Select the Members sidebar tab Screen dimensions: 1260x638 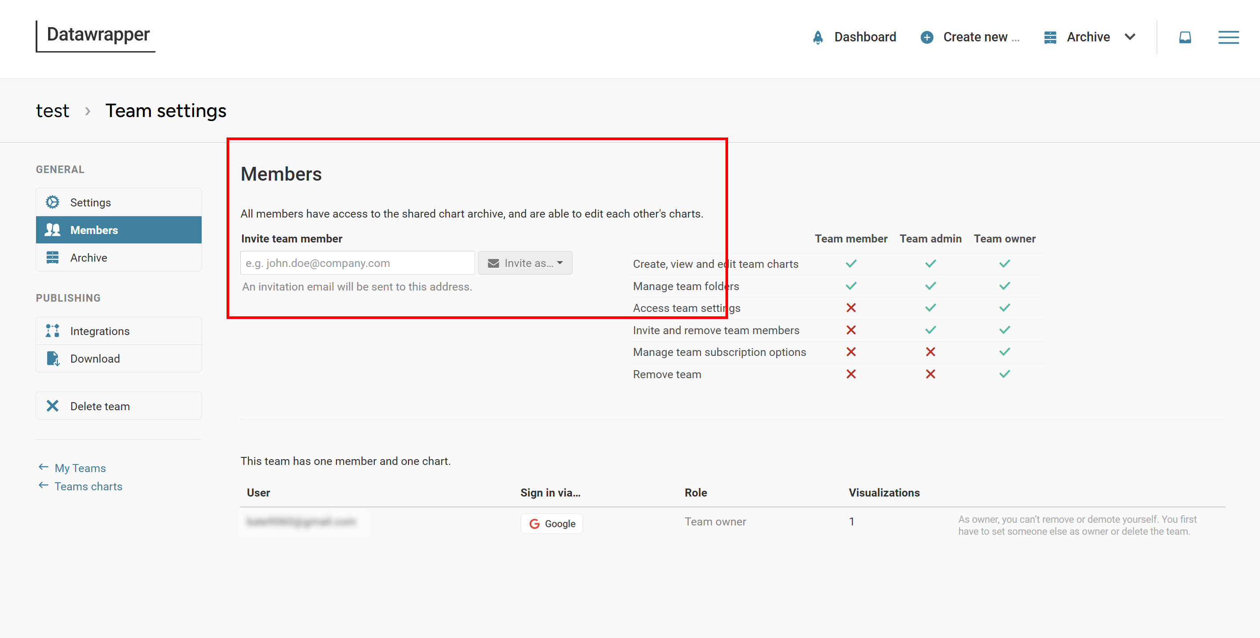(118, 230)
